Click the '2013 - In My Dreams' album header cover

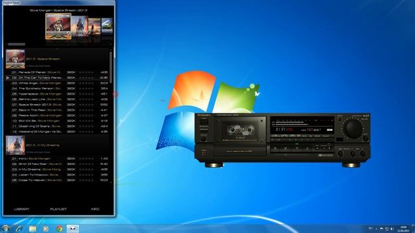[16, 145]
